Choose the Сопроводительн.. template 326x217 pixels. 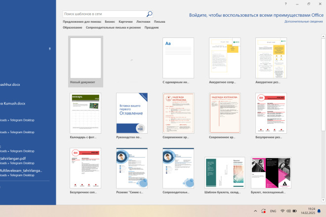click(x=178, y=171)
